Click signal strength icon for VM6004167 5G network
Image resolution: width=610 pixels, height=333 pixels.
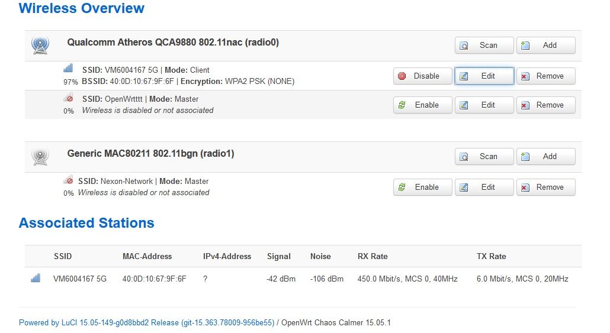68,69
